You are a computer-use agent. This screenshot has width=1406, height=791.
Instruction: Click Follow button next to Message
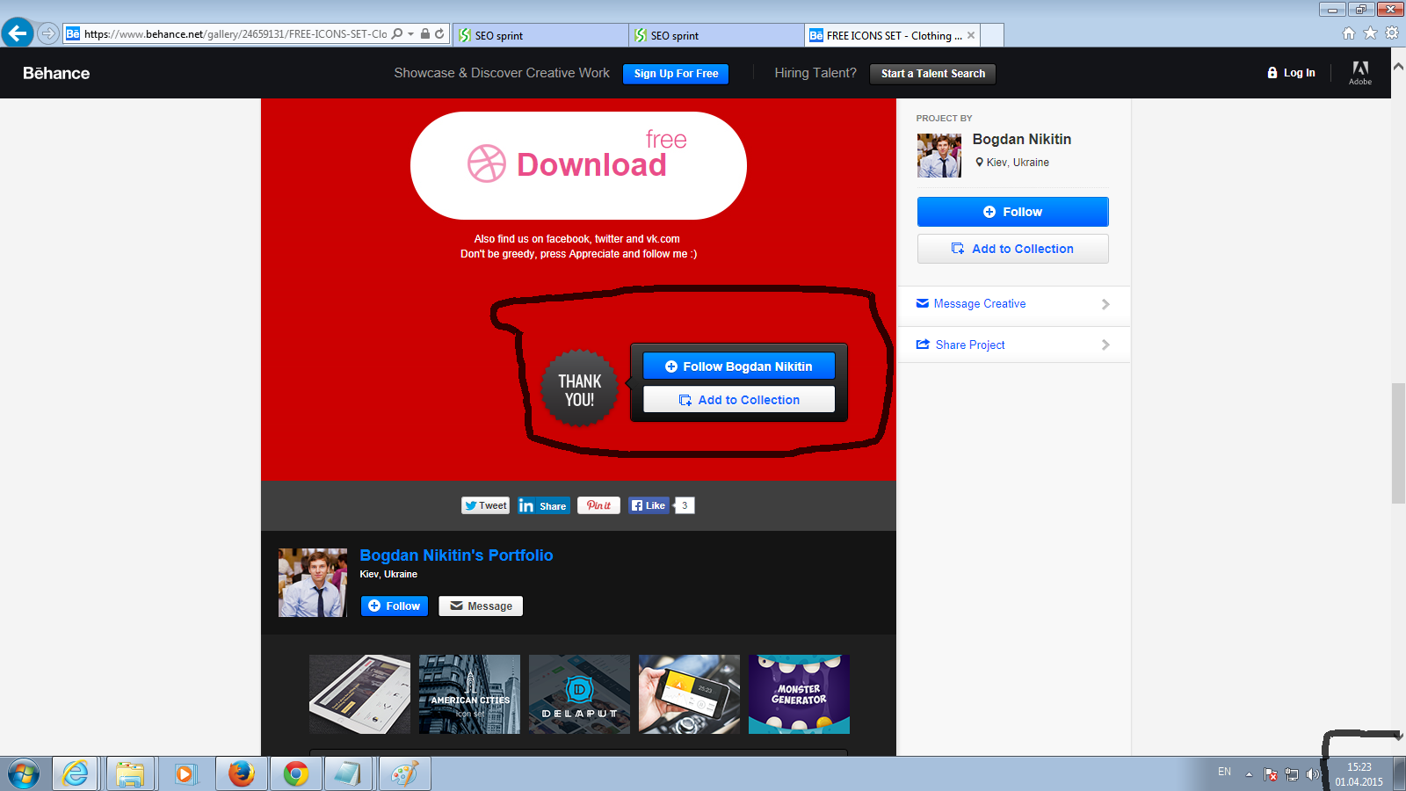click(x=395, y=606)
